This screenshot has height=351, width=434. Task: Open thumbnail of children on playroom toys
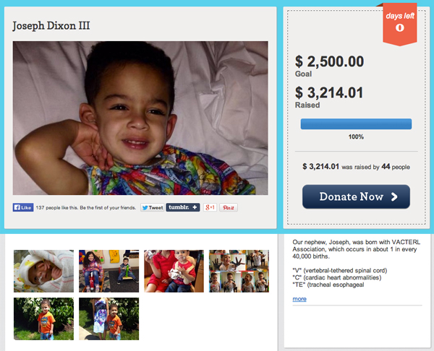(109, 271)
